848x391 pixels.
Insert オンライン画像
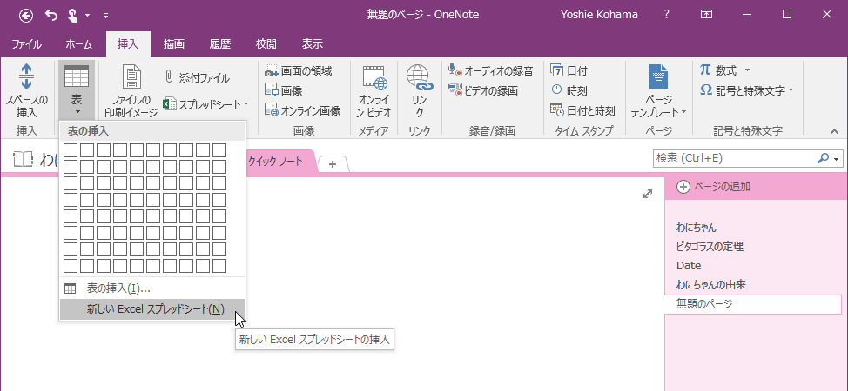303,110
